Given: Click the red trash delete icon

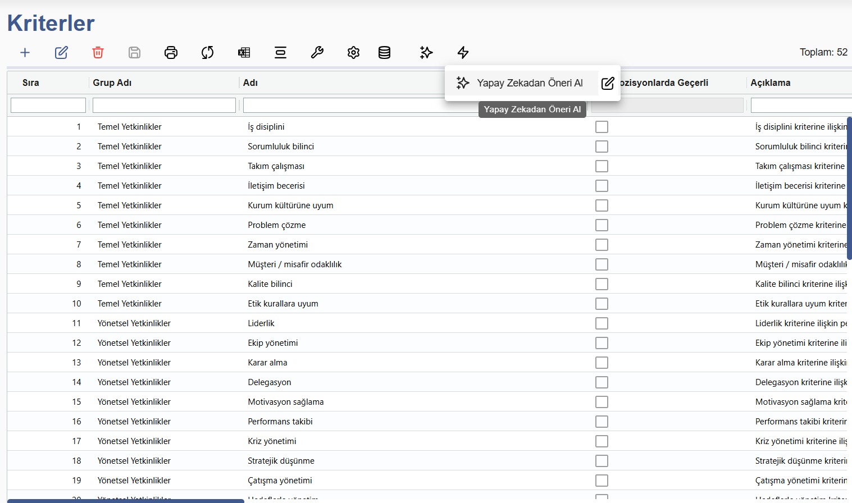Looking at the screenshot, I should 98,53.
